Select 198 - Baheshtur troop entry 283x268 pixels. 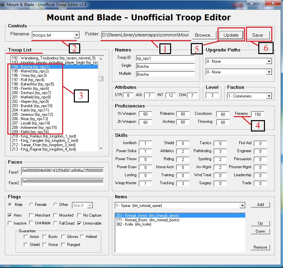pyautogui.click(x=54, y=84)
